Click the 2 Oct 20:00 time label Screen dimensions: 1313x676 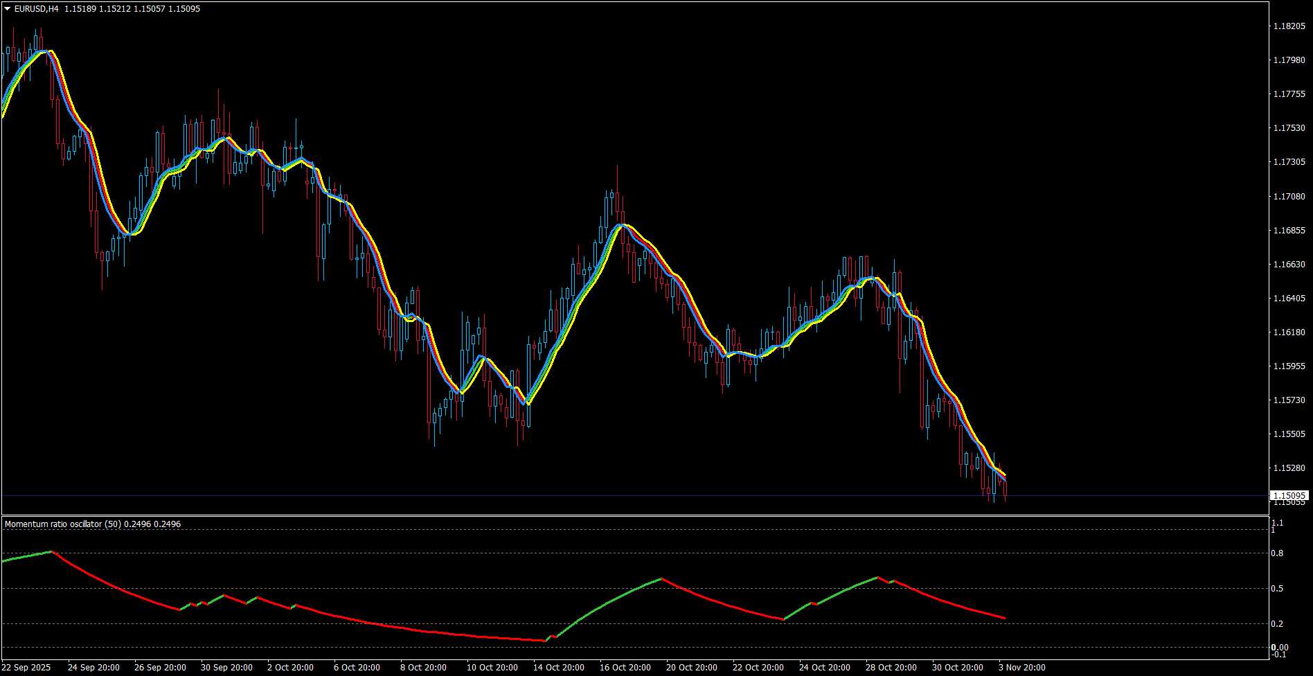pyautogui.click(x=291, y=668)
